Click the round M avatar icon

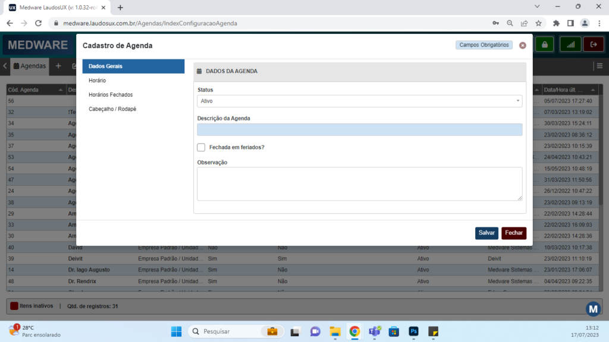(593, 309)
